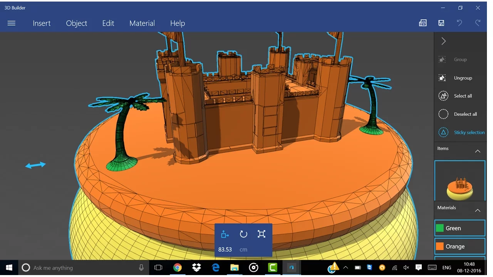
Task: Activate the Scale tool icon
Action: click(x=262, y=234)
